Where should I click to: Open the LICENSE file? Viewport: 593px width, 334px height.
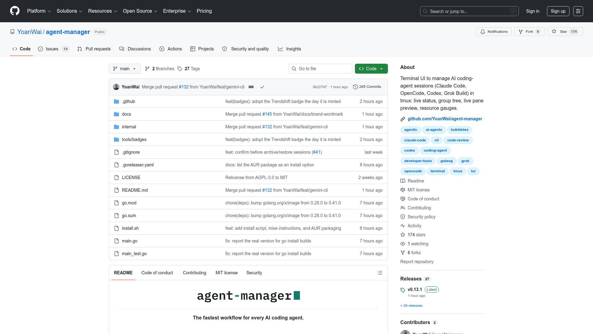tap(131, 178)
